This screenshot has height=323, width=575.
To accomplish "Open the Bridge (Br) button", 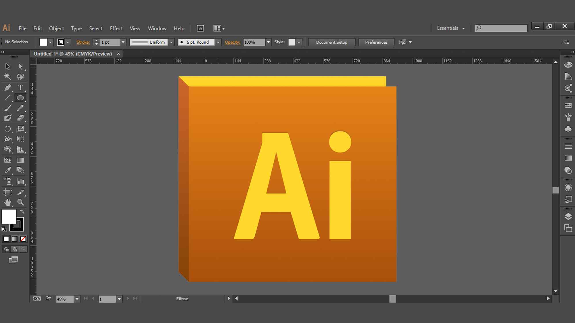I will (200, 28).
